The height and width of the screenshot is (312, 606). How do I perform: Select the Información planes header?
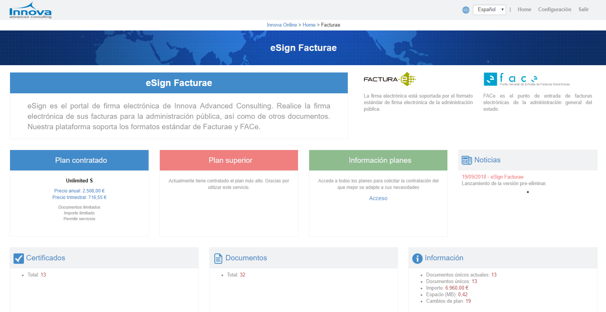(378, 160)
